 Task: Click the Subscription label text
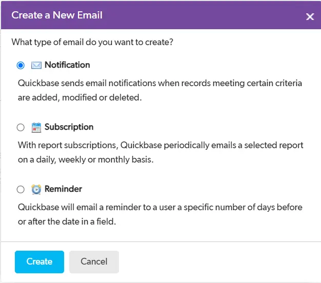coord(69,127)
